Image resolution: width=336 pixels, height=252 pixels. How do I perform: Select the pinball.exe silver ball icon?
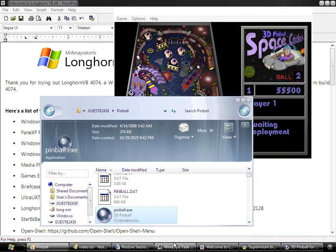pos(104,215)
